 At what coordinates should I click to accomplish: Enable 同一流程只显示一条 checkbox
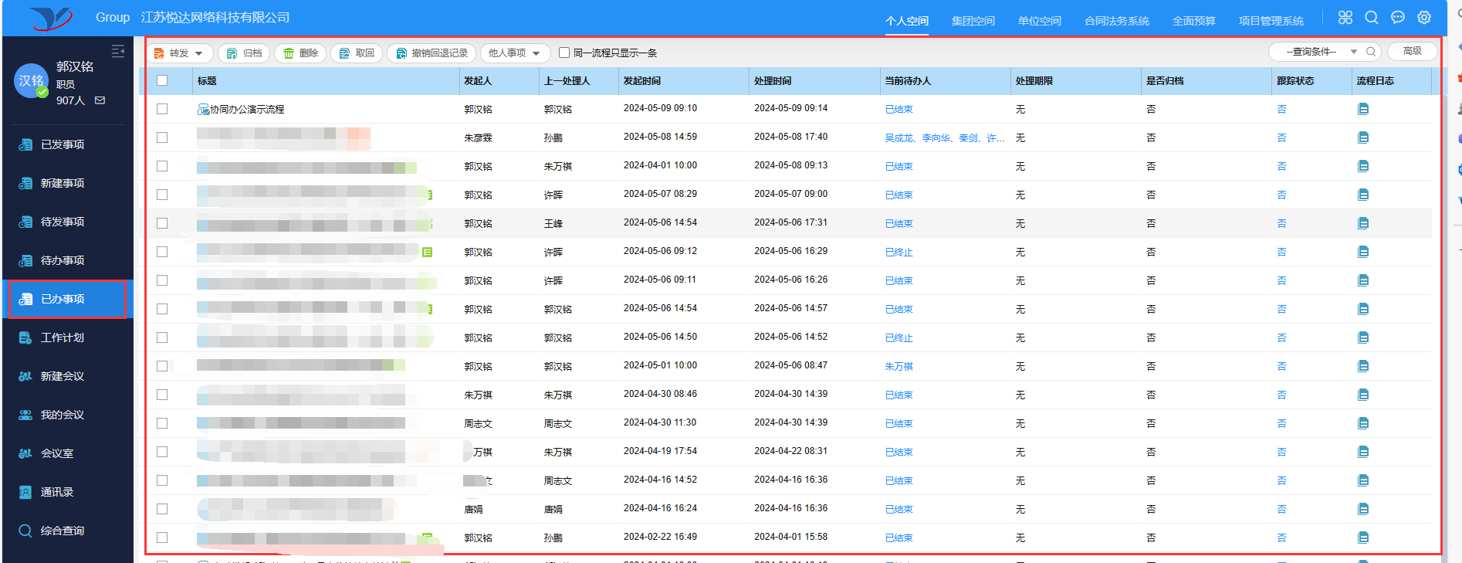click(x=564, y=53)
